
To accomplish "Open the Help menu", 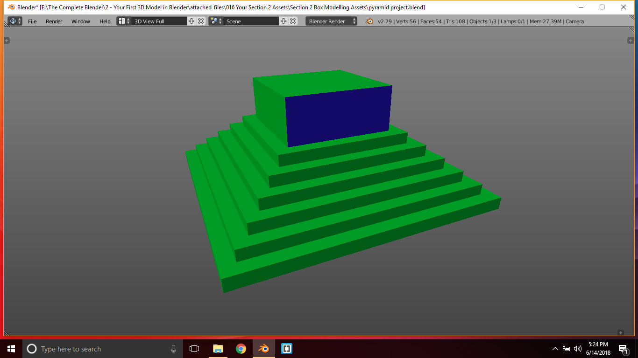I will (x=105, y=21).
